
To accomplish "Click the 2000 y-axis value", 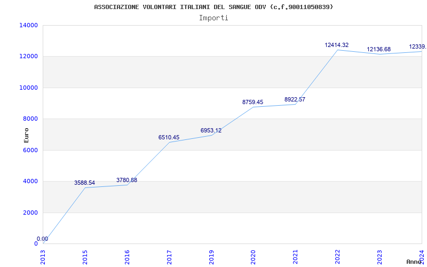I will point(30,213).
